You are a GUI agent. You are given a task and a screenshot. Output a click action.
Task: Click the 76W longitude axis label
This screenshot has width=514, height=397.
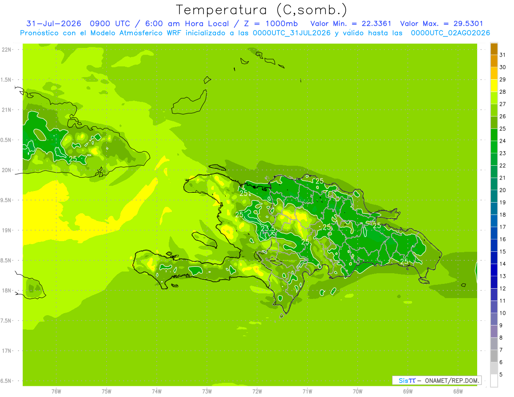point(56,391)
